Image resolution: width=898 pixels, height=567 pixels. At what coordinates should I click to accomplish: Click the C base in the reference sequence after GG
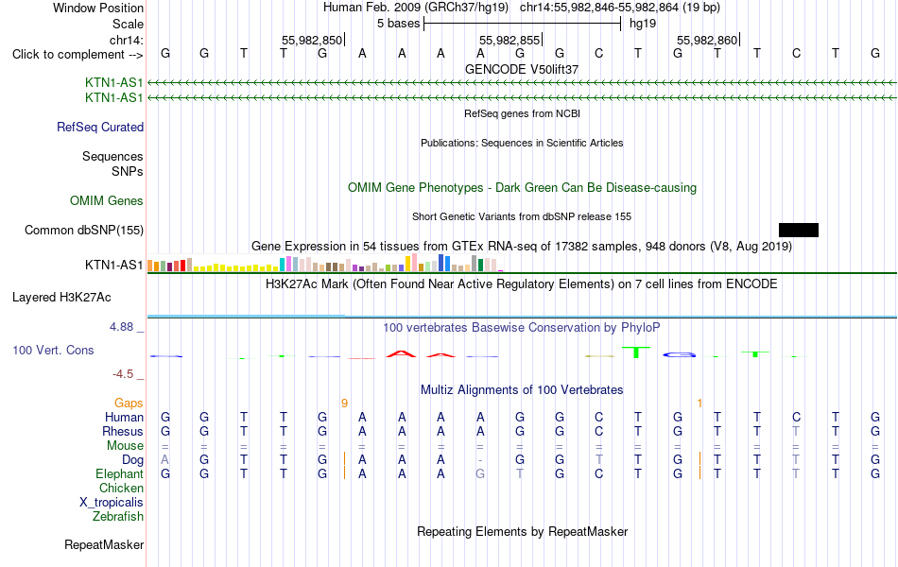click(x=598, y=53)
